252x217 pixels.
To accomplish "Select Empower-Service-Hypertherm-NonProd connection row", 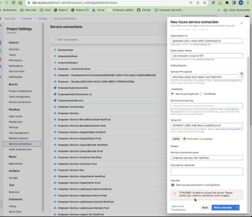I will [x=108, y=176].
